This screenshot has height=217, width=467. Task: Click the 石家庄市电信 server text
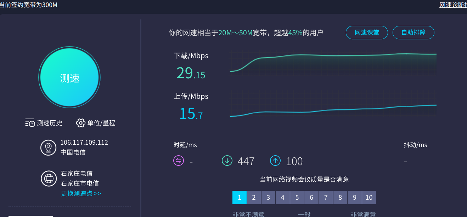tap(80, 183)
